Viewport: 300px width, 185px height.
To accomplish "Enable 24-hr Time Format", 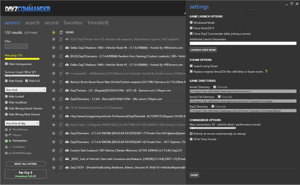I will (191, 139).
